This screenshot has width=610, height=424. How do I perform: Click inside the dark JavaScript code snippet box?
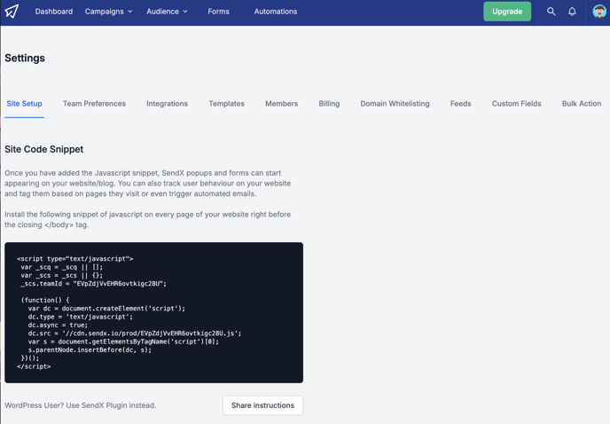click(x=153, y=312)
